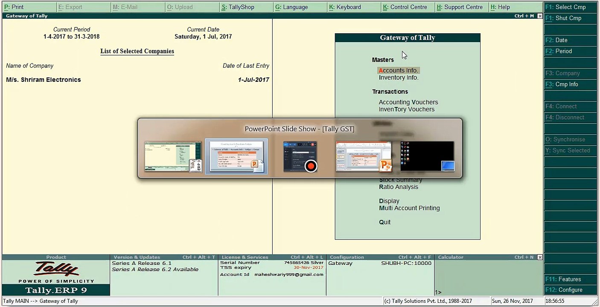Click the P: Print button
The image size is (600, 307).
[29, 7]
